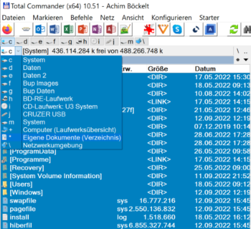Select drive m in drive bar
The image size is (251, 229).
point(126,42)
